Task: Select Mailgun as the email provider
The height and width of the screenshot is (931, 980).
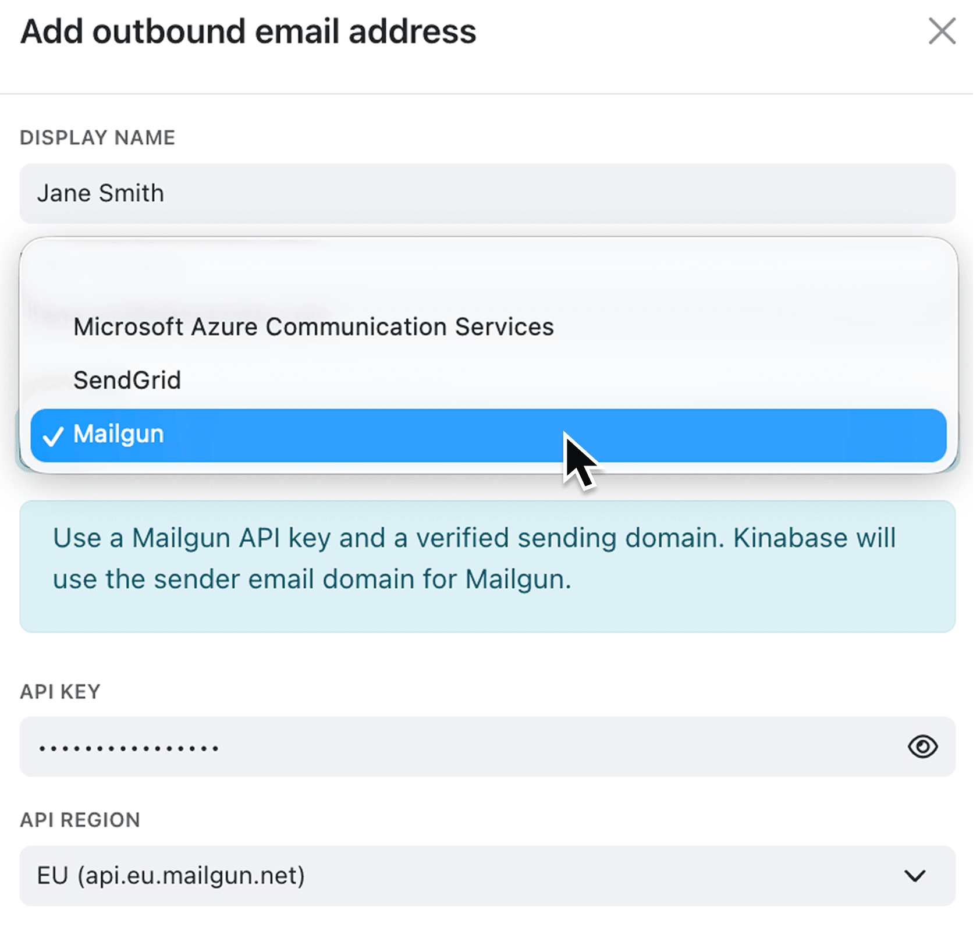Action: point(233,435)
